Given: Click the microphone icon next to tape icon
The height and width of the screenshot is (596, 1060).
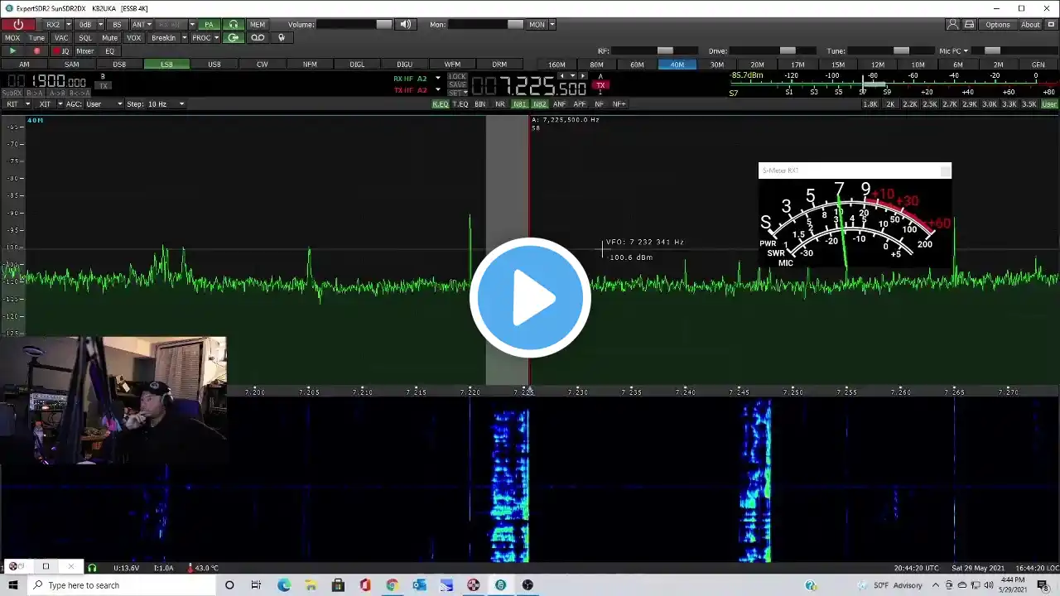Looking at the screenshot, I should [282, 38].
